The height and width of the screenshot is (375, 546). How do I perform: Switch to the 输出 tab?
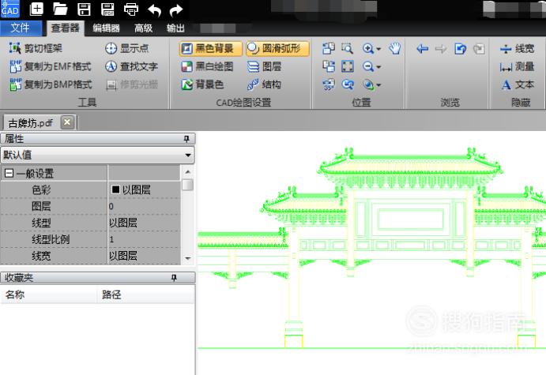(175, 28)
